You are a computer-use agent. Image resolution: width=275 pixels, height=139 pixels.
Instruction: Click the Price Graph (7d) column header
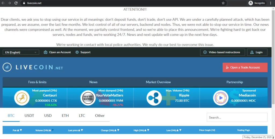(207, 130)
